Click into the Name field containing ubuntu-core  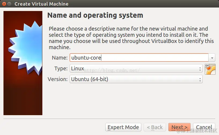139,58
